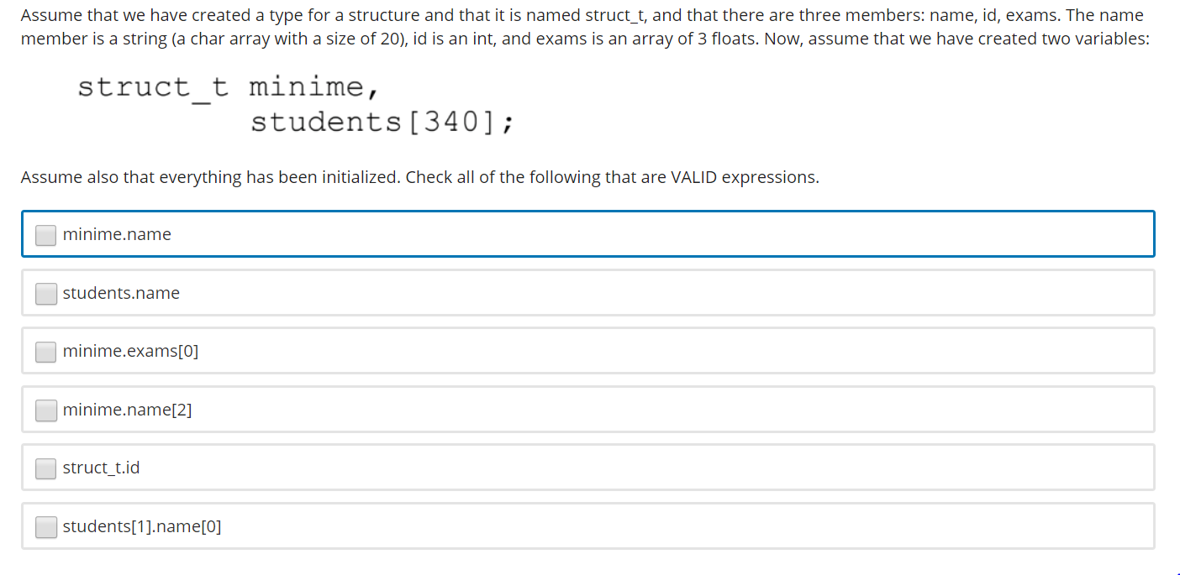Click the students[340] line in code block
Image resolution: width=1180 pixels, height=575 pixels.
coord(383,121)
